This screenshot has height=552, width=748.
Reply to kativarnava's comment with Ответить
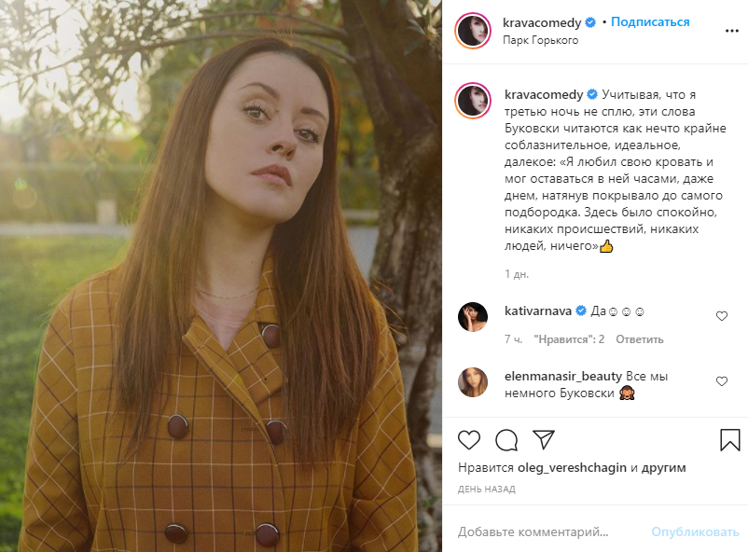(x=639, y=339)
